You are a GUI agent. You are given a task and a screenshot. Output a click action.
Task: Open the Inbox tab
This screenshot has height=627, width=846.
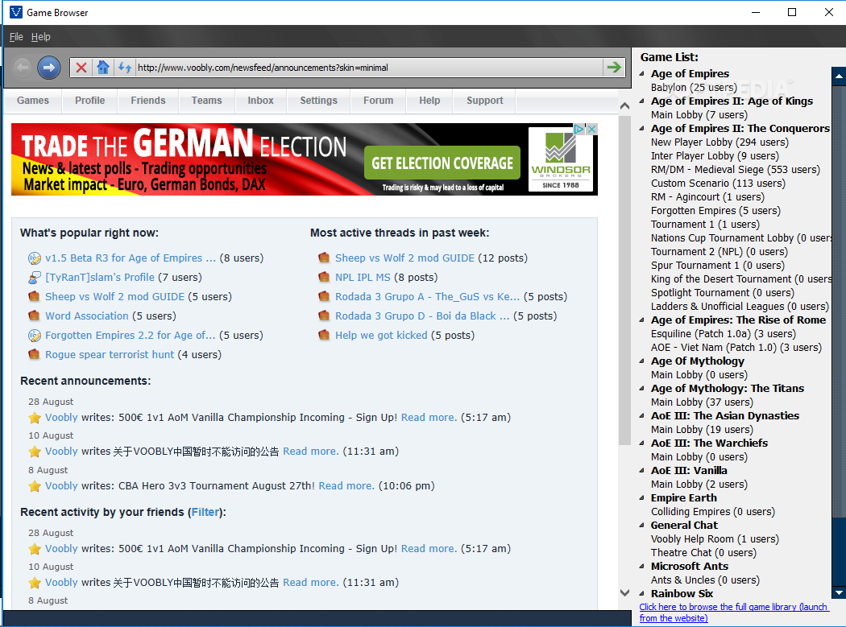pos(260,101)
